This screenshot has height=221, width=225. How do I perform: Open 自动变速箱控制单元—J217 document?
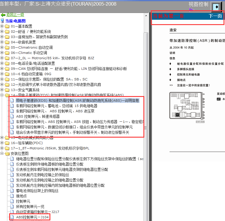click(x=37, y=212)
